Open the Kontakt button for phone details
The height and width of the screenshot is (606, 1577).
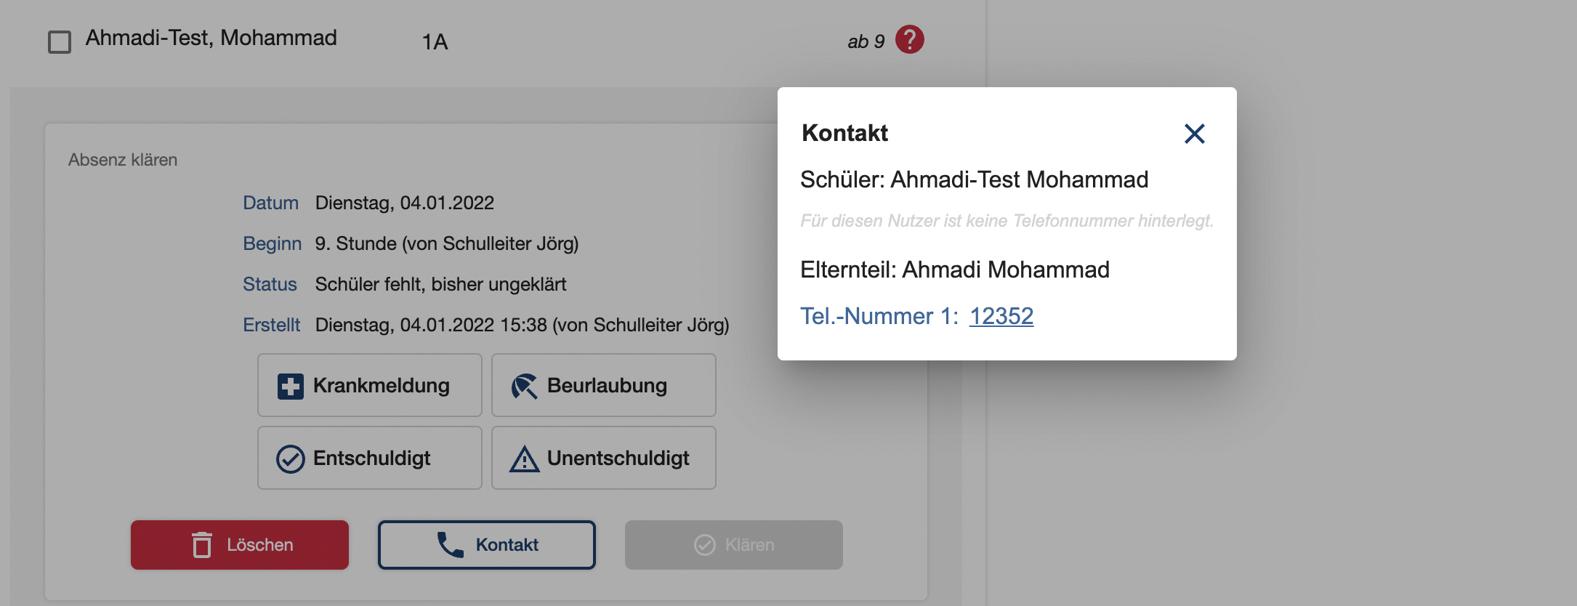point(487,545)
